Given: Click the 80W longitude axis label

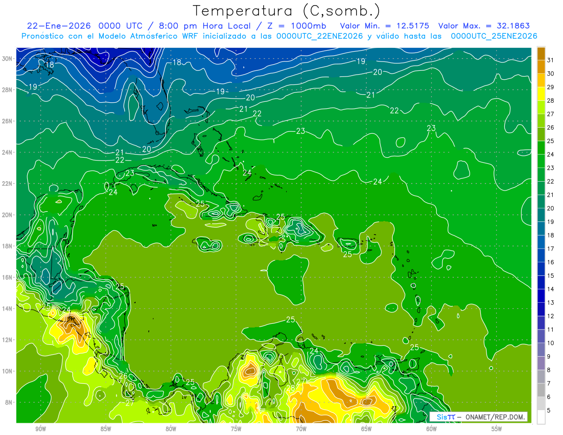Looking at the screenshot, I should [171, 429].
